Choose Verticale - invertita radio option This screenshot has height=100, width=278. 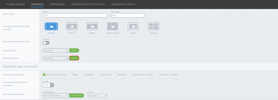158,75
